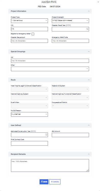The width and height of the screenshot is (100, 191).
Task: Click the Disaster Sequence # field
Action: tap(29, 41)
